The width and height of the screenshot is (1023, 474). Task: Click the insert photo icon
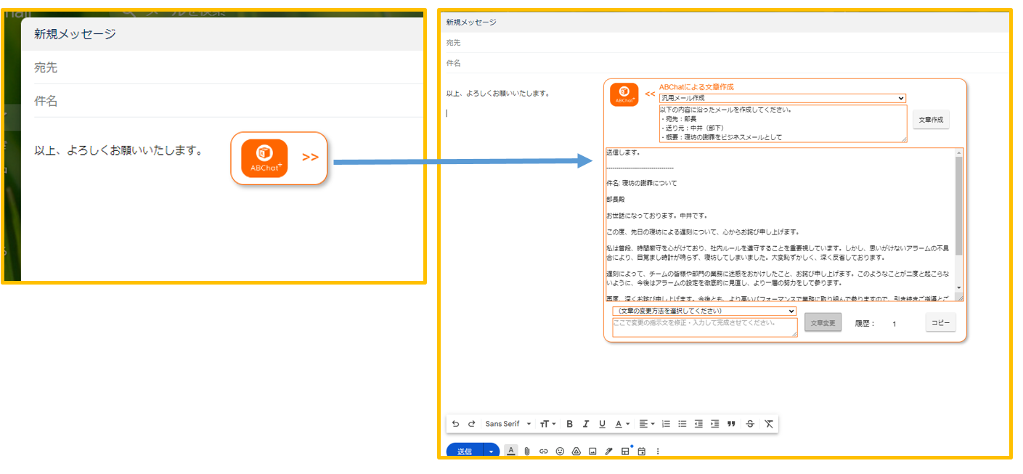(592, 451)
